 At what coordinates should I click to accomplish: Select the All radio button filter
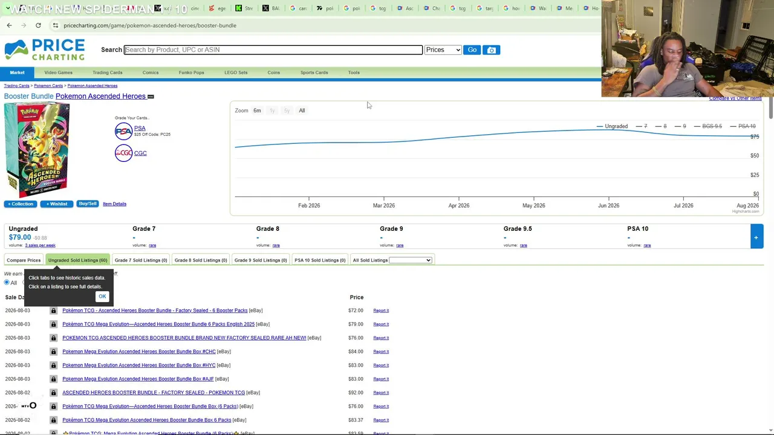tap(7, 282)
